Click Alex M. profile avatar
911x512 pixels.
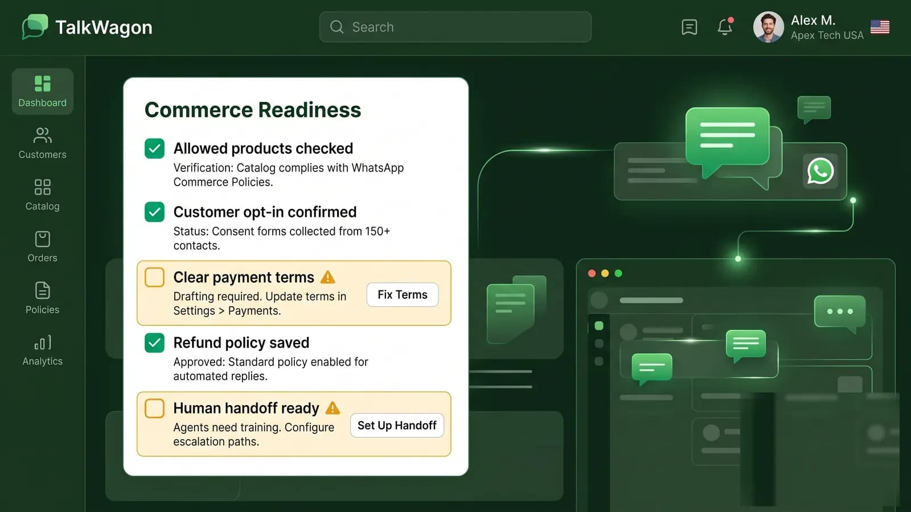pyautogui.click(x=768, y=27)
